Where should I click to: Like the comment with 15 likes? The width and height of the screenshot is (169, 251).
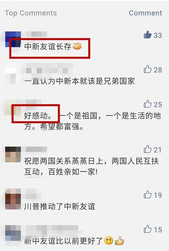coord(147,229)
